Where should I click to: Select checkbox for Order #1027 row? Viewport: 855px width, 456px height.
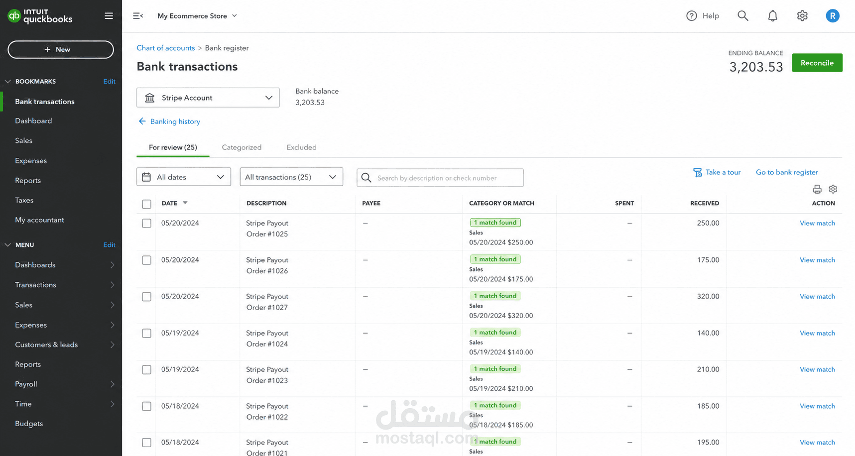click(x=146, y=297)
